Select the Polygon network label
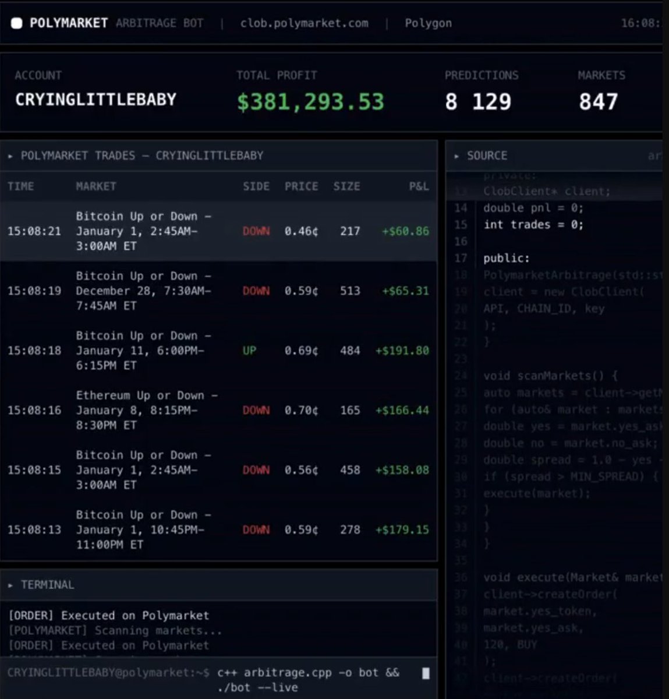Viewport: 669px width, 699px height. 428,23
